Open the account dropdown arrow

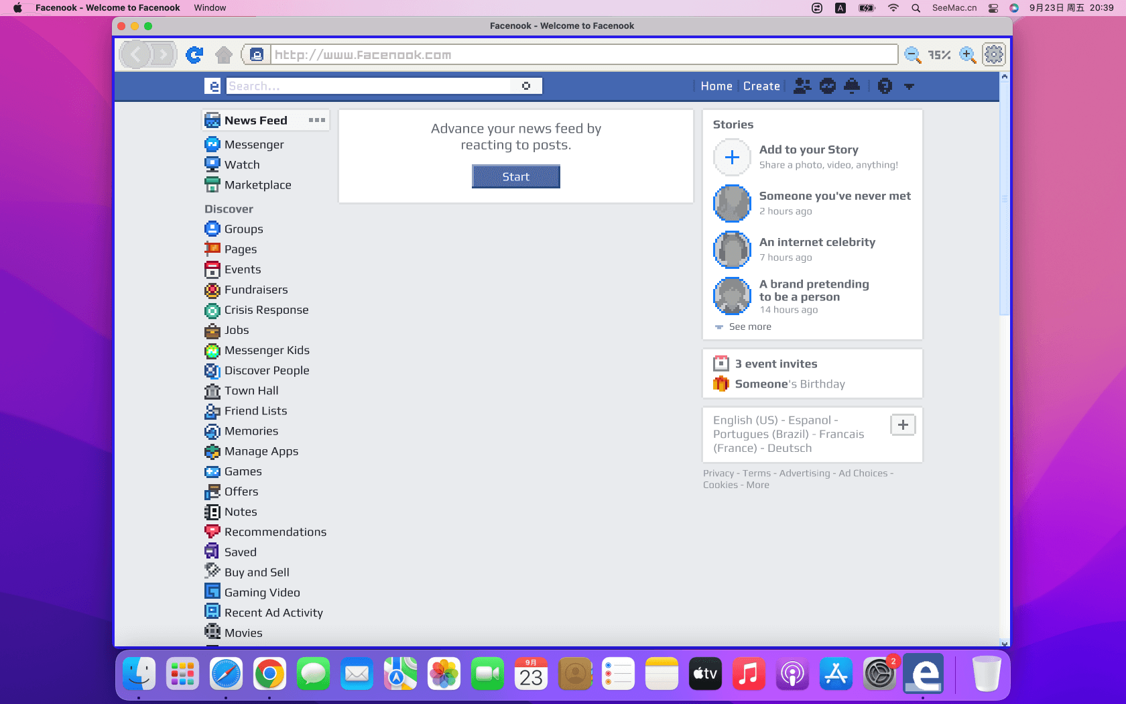coord(909,86)
